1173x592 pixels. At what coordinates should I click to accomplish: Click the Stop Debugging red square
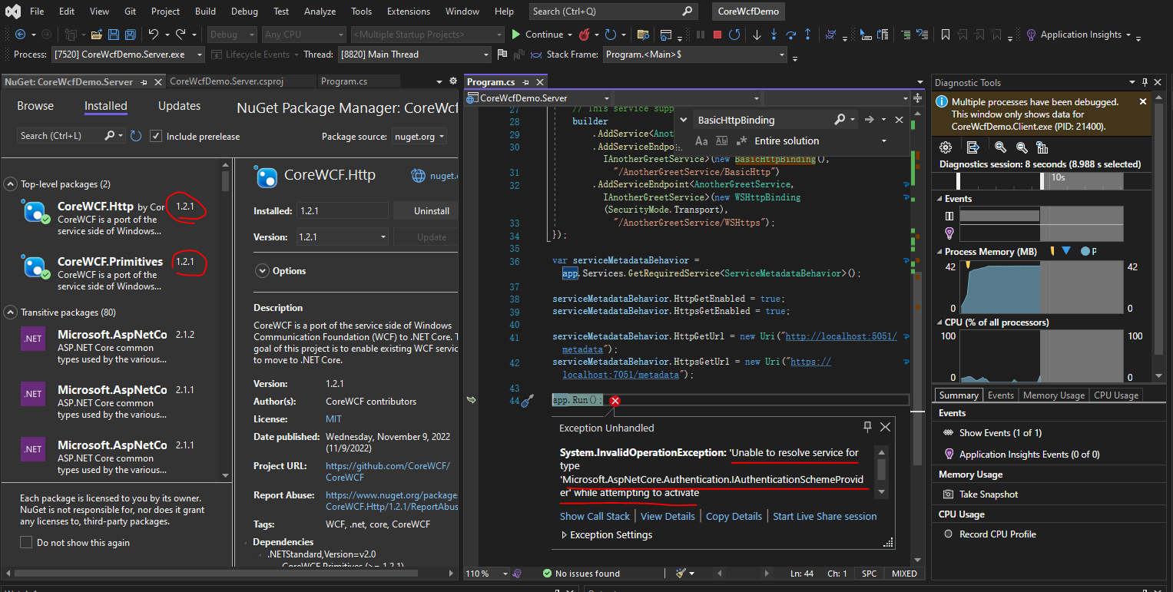coord(717,35)
